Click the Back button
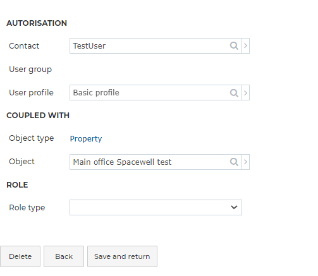The width and height of the screenshot is (318, 276). (64, 256)
